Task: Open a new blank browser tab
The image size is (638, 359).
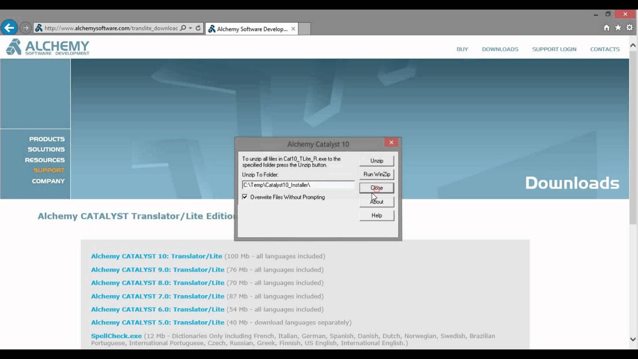Action: click(305, 29)
